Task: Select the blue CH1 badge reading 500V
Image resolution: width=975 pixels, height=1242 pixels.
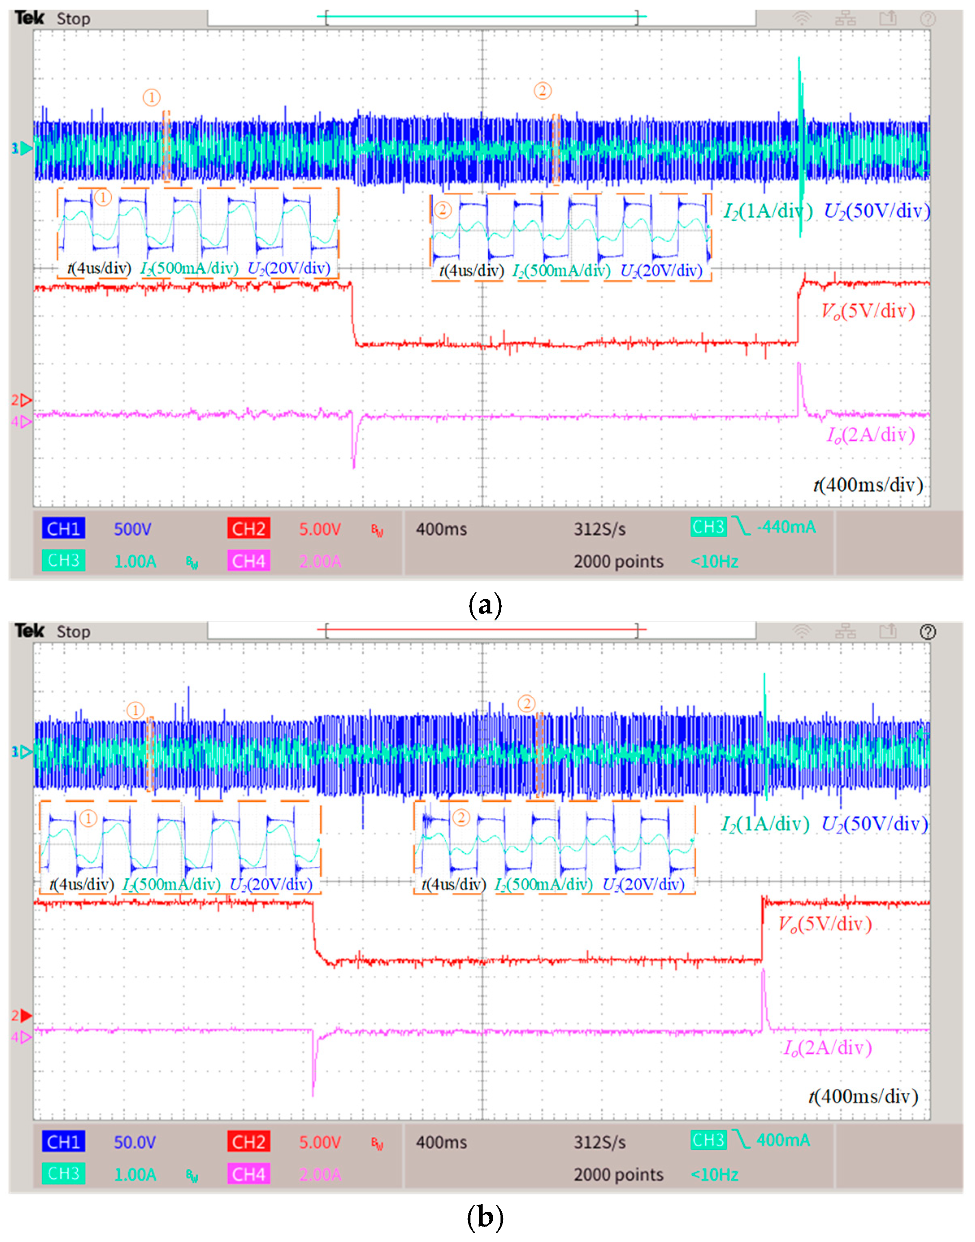Action: [x=63, y=529]
